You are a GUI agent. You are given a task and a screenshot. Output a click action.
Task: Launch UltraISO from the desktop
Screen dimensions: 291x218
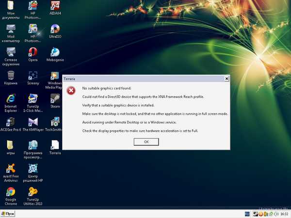55,31
